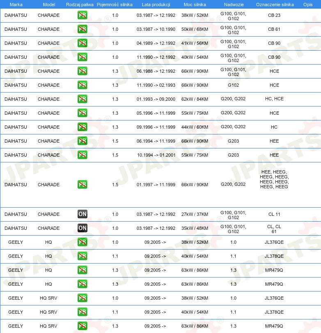
Task: Click PB icon in the HEE, HEEG engines row
Action: tap(83, 185)
